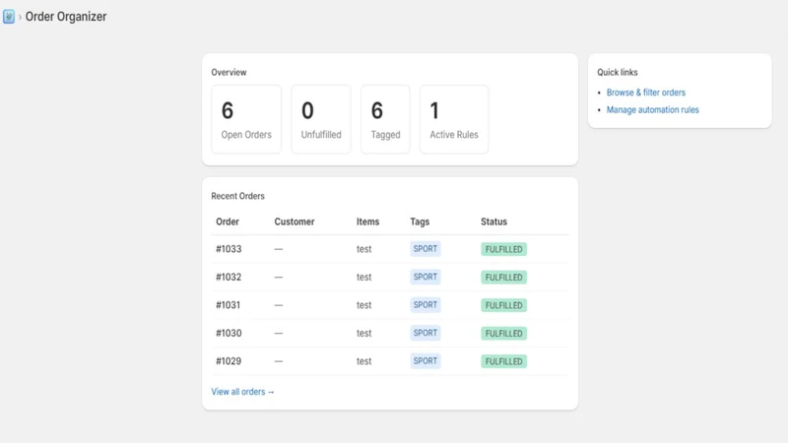The height and width of the screenshot is (443, 788).
Task: Follow the View all orders link
Action: (x=242, y=392)
